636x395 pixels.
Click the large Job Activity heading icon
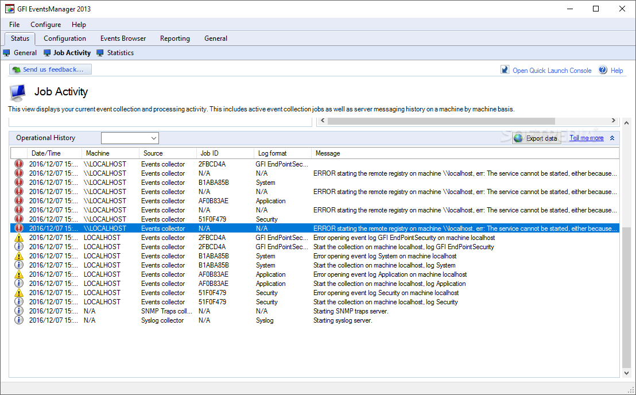coord(17,92)
